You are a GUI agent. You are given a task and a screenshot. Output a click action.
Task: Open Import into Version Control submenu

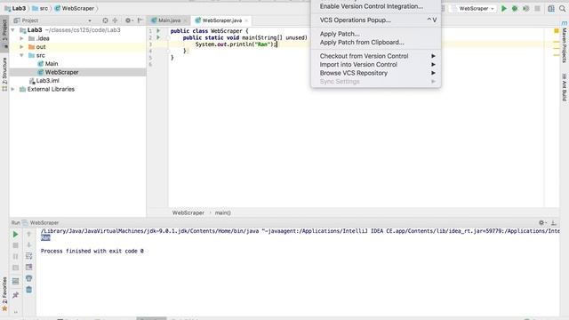[376, 65]
